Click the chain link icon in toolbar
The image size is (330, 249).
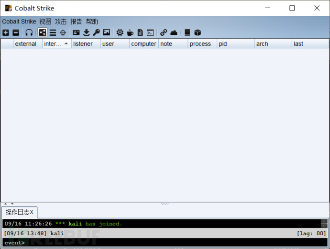click(x=164, y=32)
